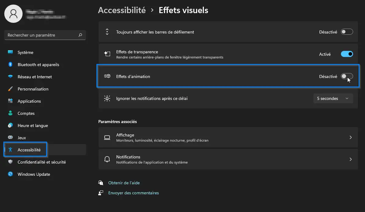Click the Ignorer les notifications après ce délai text
Viewport: 365px width, 212px height.
tap(152, 98)
